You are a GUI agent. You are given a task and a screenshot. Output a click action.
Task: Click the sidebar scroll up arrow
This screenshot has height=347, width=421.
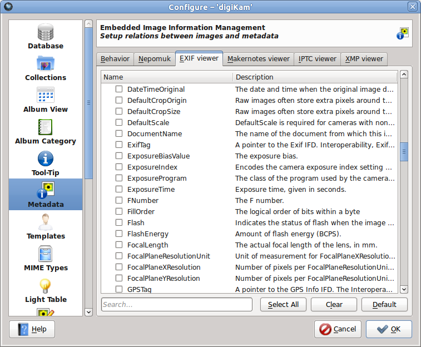88,23
